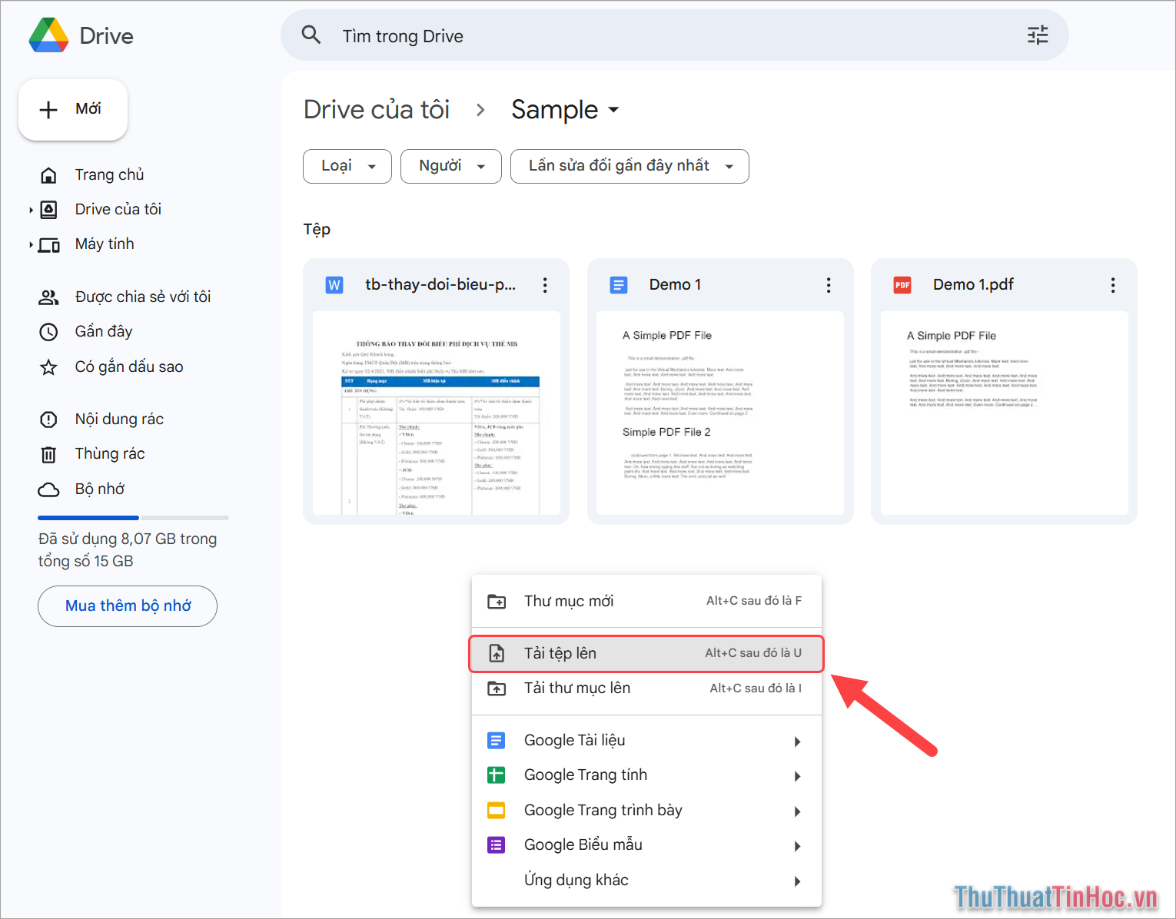1176x919 pixels.
Task: Open the Demo 1 document preview thumbnail
Action: pyautogui.click(x=720, y=413)
